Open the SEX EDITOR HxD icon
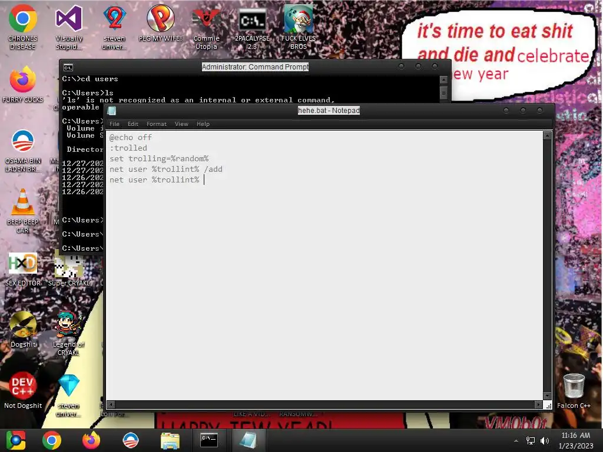 [23, 269]
